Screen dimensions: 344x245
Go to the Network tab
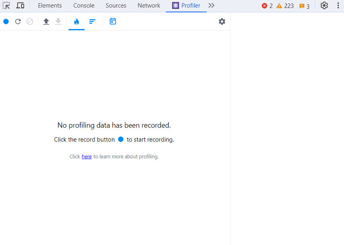pyautogui.click(x=149, y=6)
